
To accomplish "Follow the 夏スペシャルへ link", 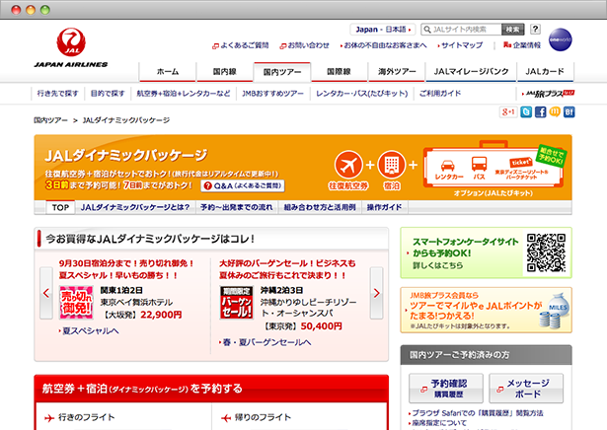I will pos(89,331).
